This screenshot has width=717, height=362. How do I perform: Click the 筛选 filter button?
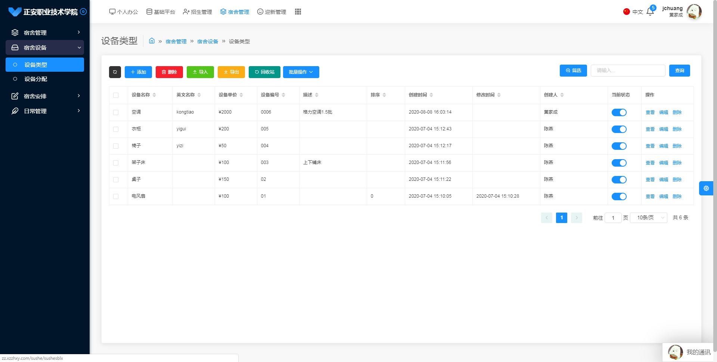tap(573, 71)
